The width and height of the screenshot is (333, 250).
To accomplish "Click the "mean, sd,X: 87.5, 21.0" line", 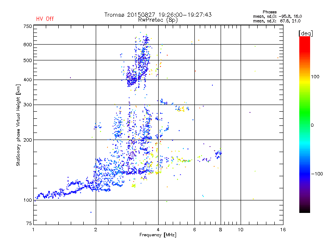I will coord(277,21).
